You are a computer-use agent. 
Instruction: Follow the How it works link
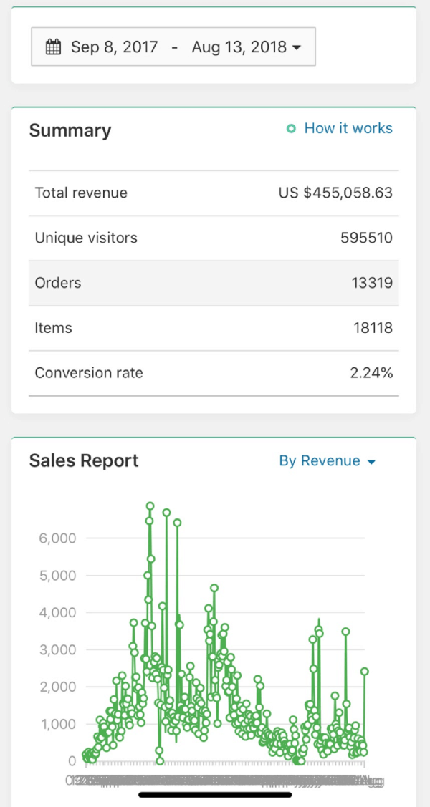(x=348, y=128)
